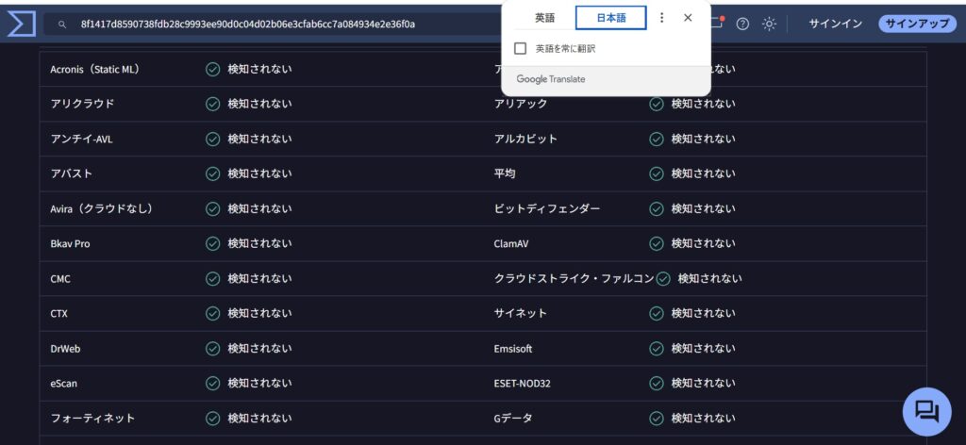Click the check icon beside アリクラウド
The width and height of the screenshot is (966, 445).
(212, 104)
